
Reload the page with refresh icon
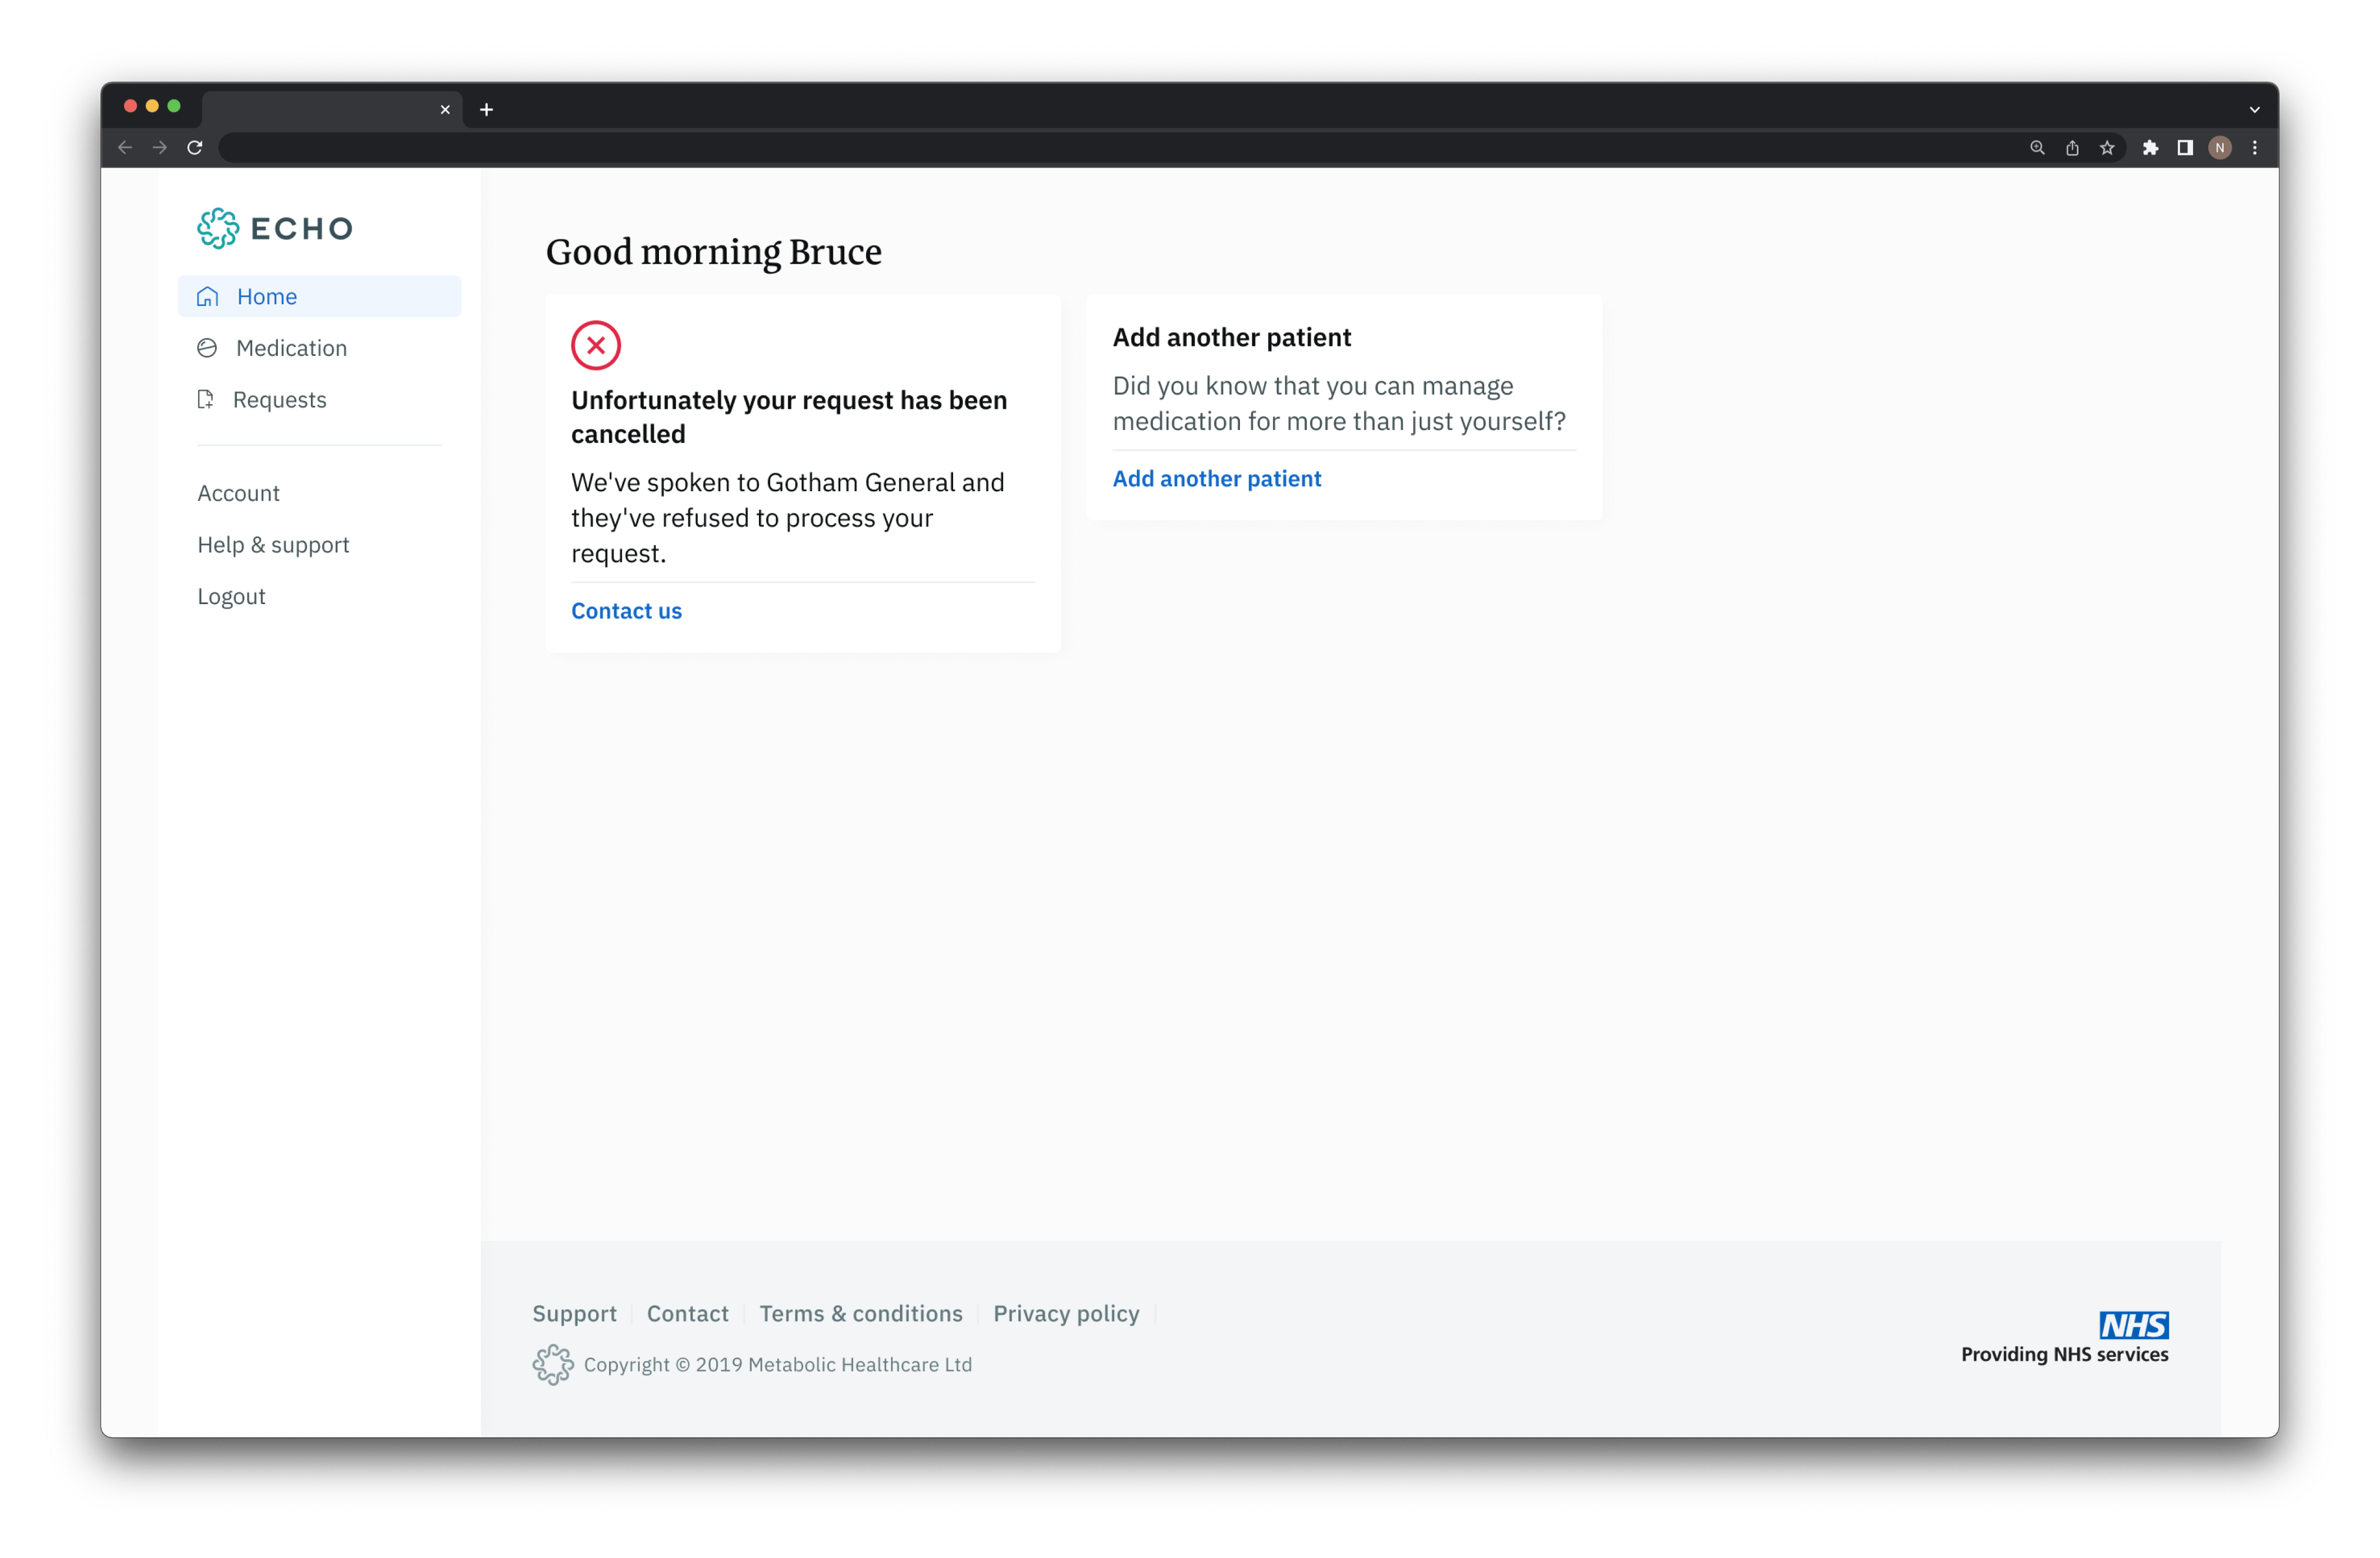(195, 148)
